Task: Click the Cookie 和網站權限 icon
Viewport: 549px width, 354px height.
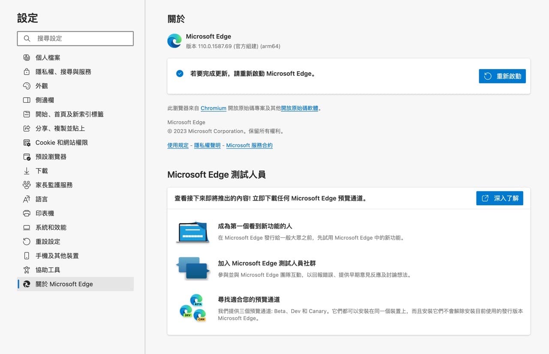Action: click(27, 142)
